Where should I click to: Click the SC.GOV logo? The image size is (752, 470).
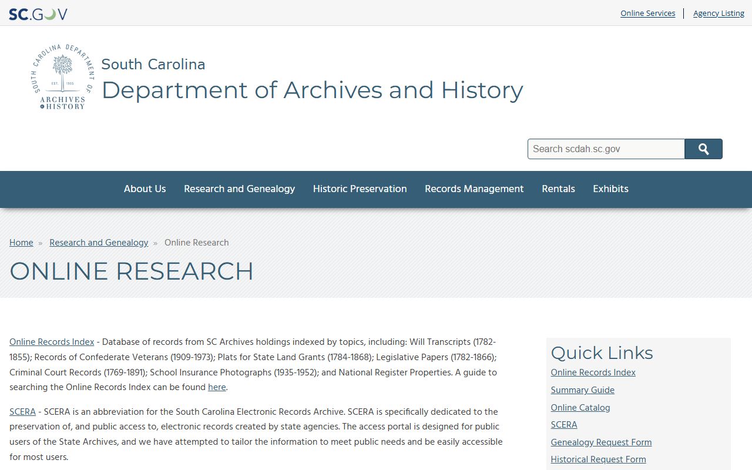coord(38,14)
